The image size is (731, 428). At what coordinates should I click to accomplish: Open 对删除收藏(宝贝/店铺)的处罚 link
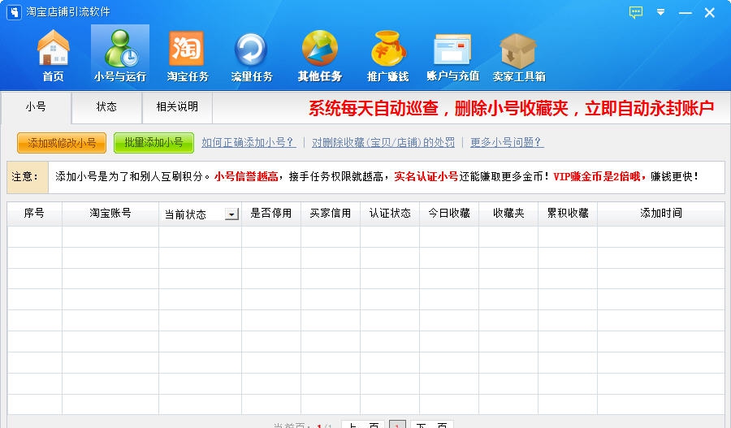coord(383,142)
